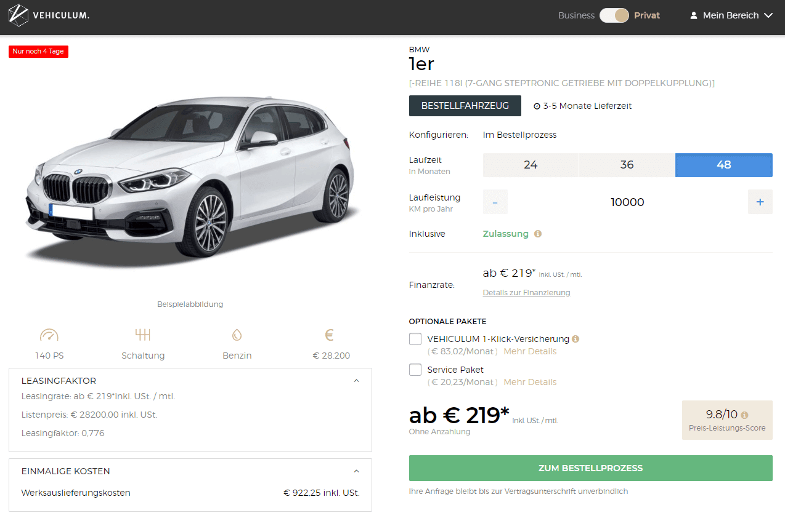Click the Werksauslieferungskosten row text
The image size is (785, 521).
pos(76,493)
